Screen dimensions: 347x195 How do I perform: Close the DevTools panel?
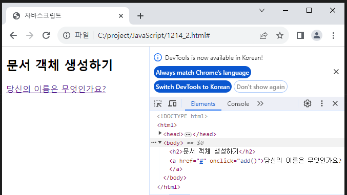coord(335,103)
